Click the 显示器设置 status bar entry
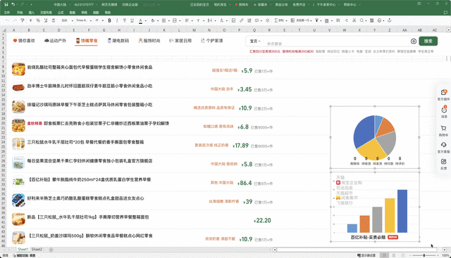 point(366,255)
